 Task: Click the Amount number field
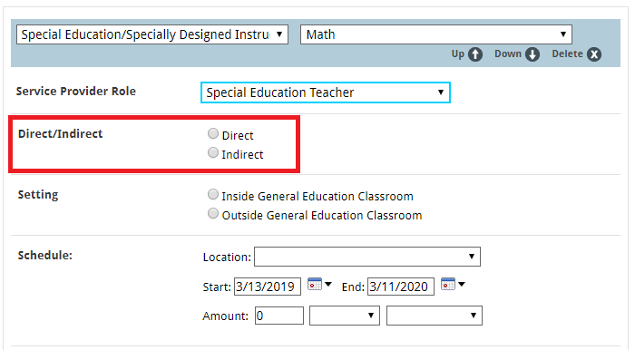tap(279, 316)
